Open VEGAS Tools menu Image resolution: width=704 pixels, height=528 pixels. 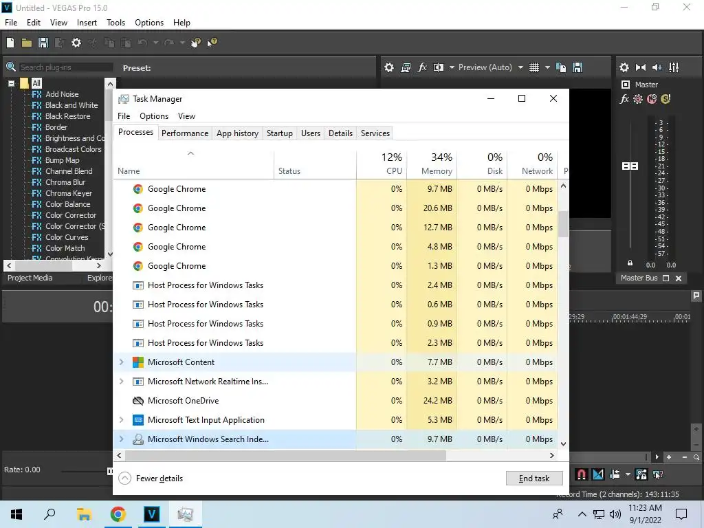point(115,23)
